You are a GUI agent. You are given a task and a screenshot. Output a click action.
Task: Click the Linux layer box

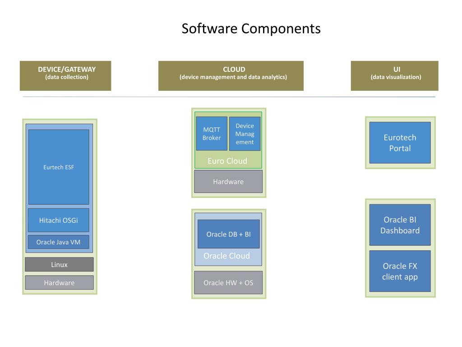click(59, 264)
